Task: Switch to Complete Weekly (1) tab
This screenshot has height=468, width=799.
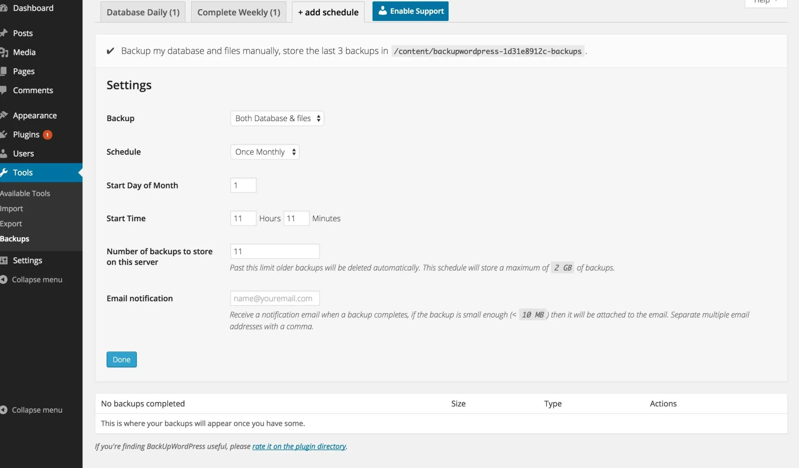Action: coord(238,12)
